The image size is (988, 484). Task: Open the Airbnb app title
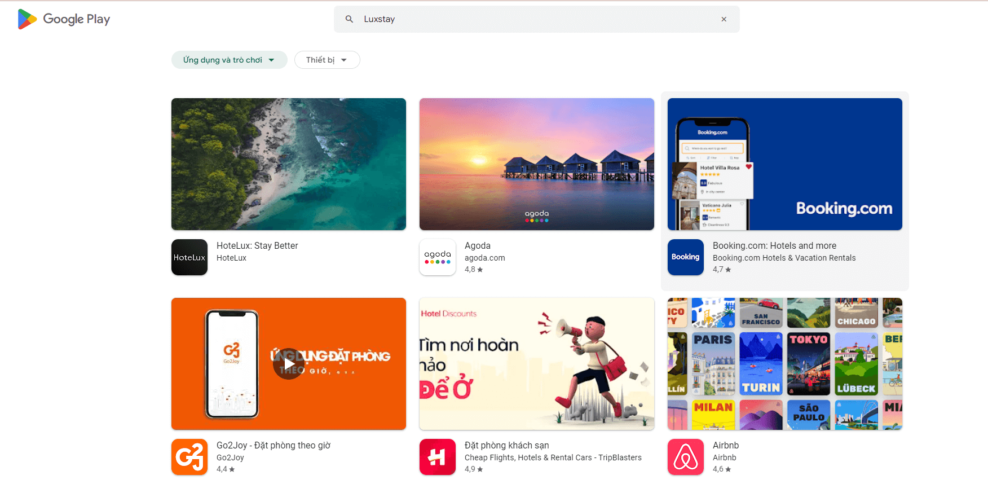(x=726, y=445)
